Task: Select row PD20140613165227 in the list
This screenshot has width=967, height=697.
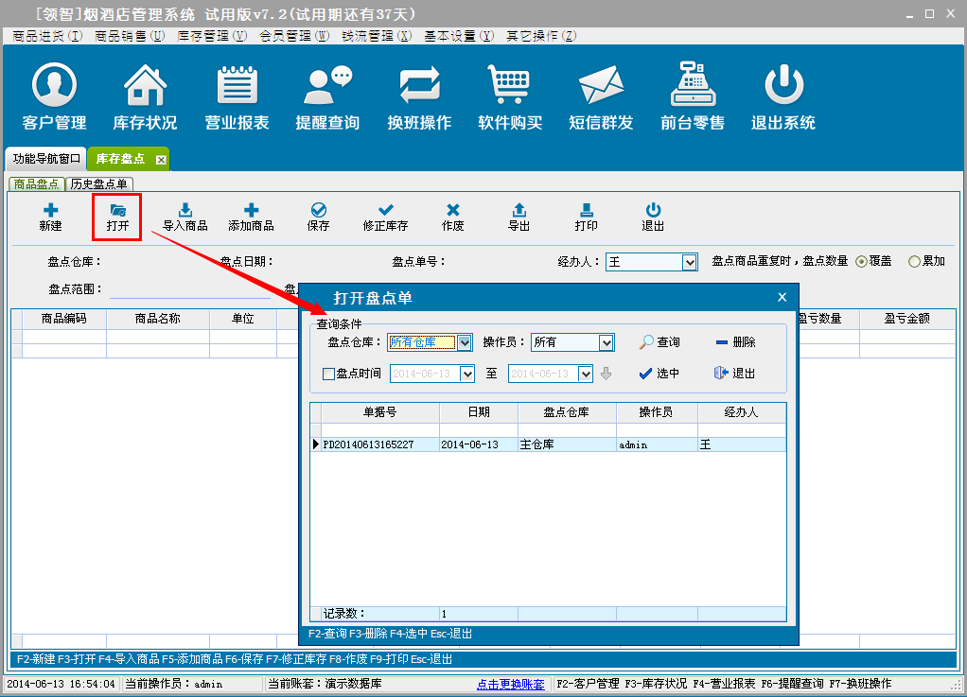Action: (x=378, y=444)
